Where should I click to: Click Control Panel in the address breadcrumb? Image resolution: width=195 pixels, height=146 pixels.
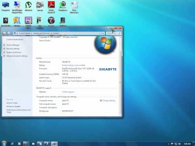point(24,33)
